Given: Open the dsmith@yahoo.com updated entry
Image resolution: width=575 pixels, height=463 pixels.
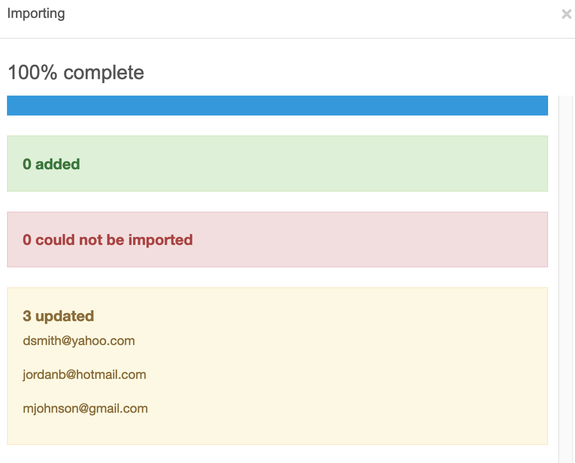Looking at the screenshot, I should tap(79, 341).
